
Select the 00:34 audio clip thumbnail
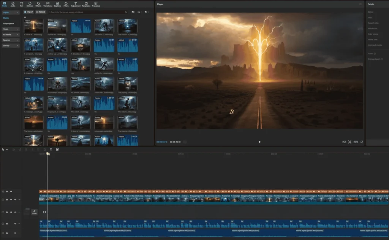point(128,45)
